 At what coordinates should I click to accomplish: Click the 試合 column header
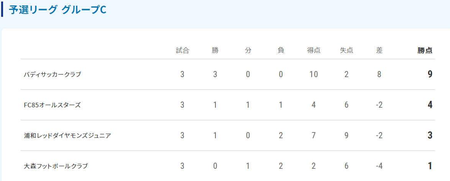click(x=182, y=51)
